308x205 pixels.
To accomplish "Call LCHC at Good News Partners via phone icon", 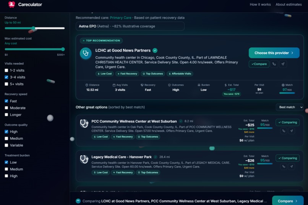I will coord(274,64).
